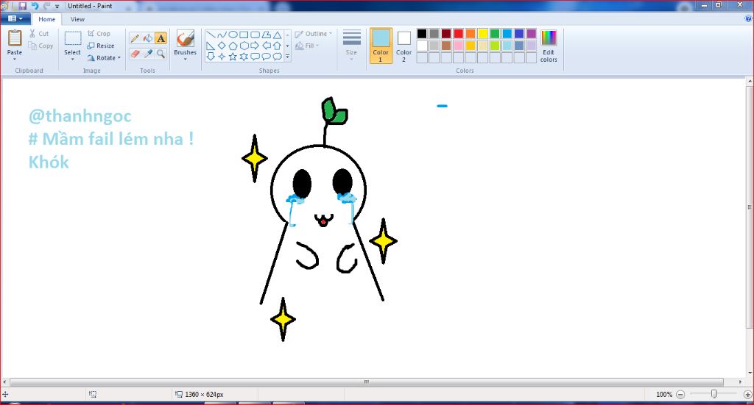Choose the Polygon shape
This screenshot has width=754, height=405.
click(266, 35)
